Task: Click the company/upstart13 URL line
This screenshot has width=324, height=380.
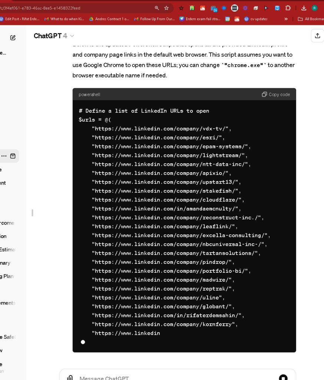Action: tap(166, 182)
